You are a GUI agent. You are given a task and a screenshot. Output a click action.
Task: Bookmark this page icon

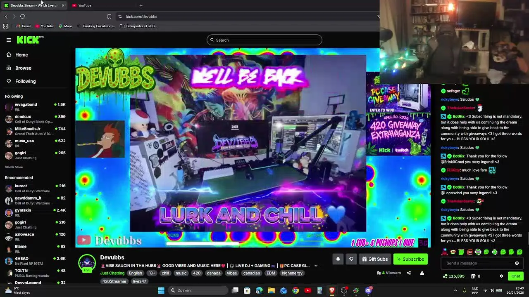click(109, 16)
